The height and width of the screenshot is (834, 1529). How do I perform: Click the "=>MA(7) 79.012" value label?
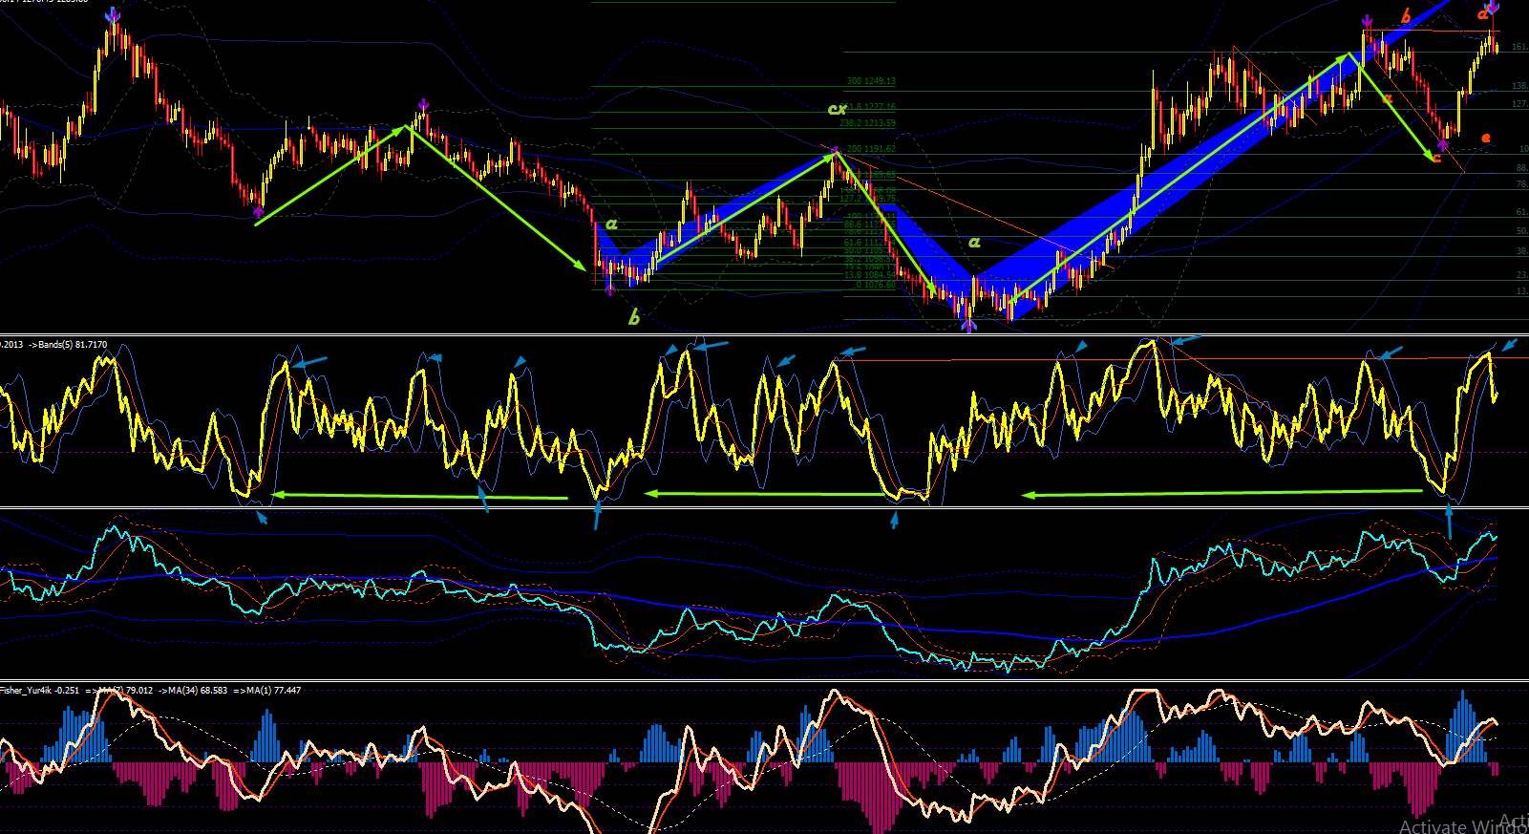pyautogui.click(x=118, y=690)
